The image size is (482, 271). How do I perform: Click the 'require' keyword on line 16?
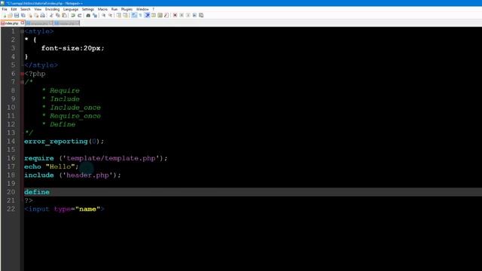pyautogui.click(x=39, y=158)
